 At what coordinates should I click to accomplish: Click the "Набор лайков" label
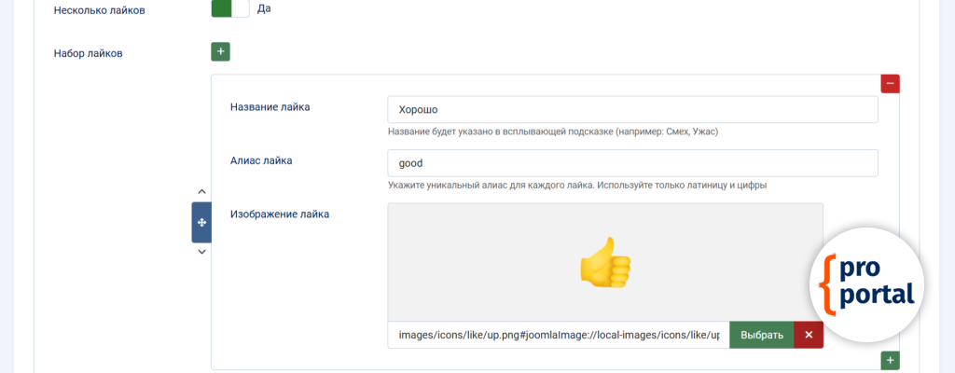[89, 53]
